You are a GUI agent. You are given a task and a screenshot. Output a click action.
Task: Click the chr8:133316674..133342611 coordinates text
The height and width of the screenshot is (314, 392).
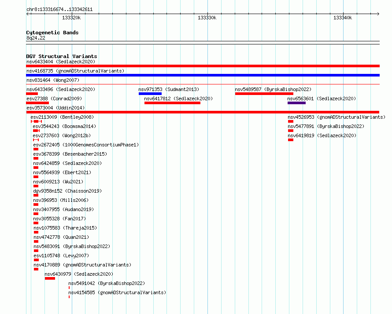(59, 9)
